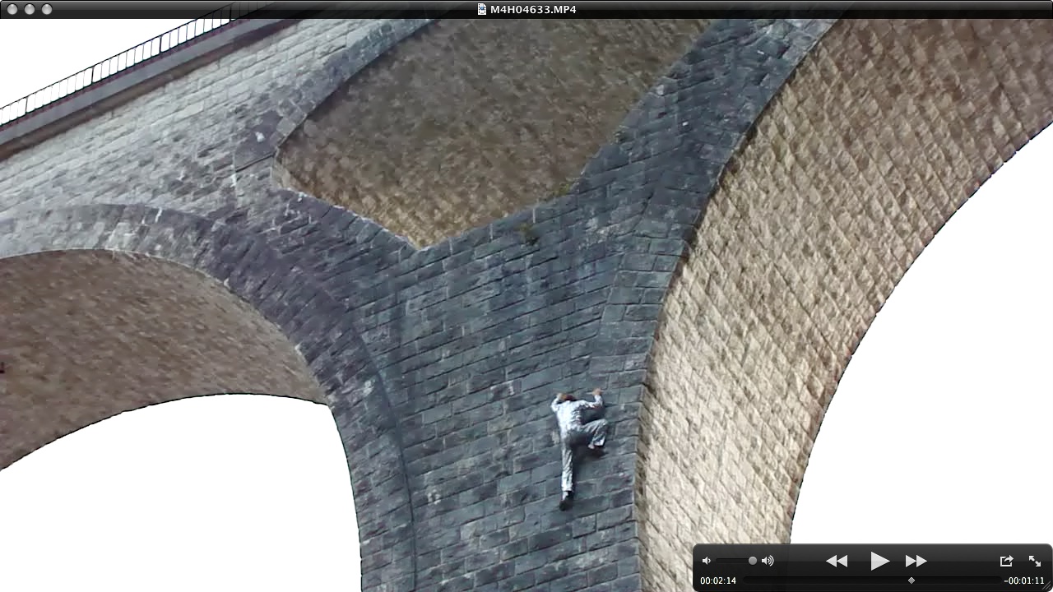Click the remaining time -00:01:11
This screenshot has width=1053, height=592.
[1024, 580]
